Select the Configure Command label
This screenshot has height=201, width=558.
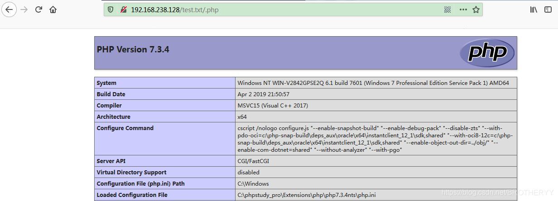coord(125,128)
